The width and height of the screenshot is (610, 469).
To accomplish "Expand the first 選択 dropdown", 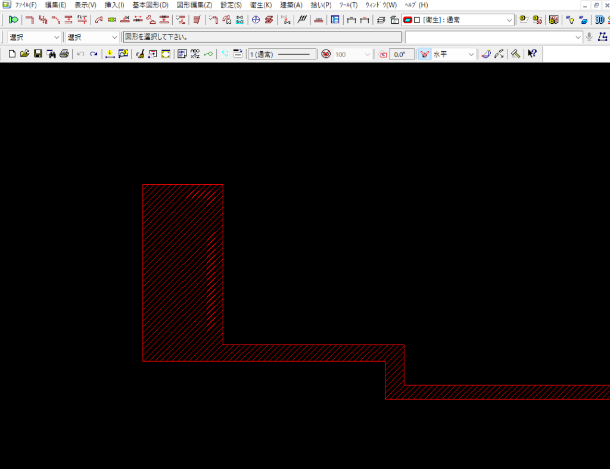I will click(57, 37).
